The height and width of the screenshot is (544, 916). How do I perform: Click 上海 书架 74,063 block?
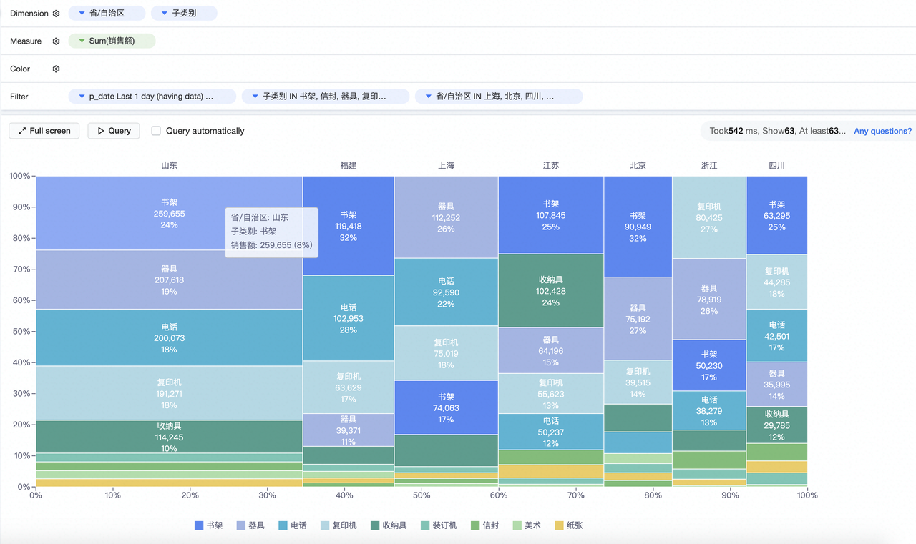point(446,407)
